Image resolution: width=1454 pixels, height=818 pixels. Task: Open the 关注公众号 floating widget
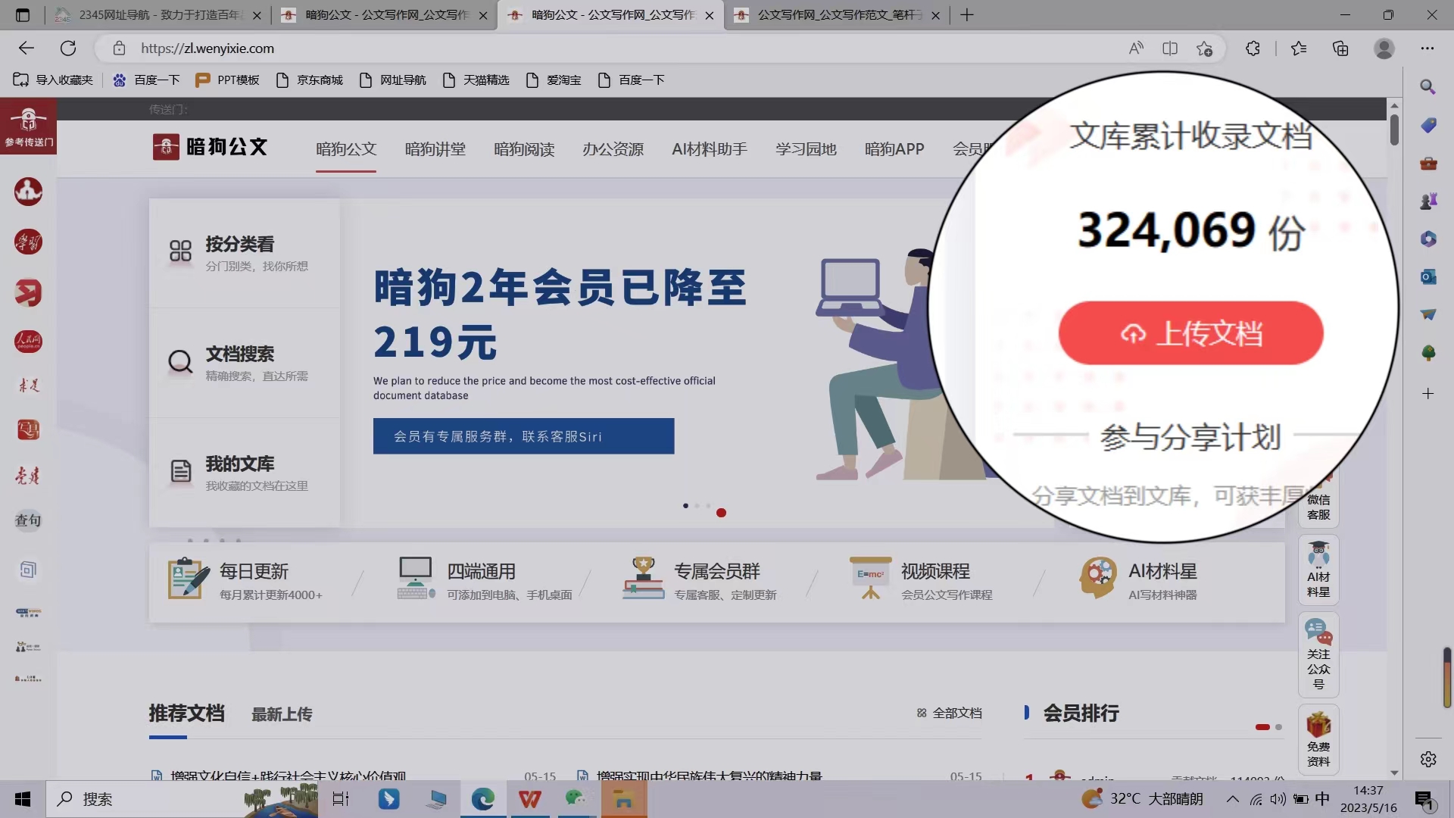click(x=1318, y=654)
